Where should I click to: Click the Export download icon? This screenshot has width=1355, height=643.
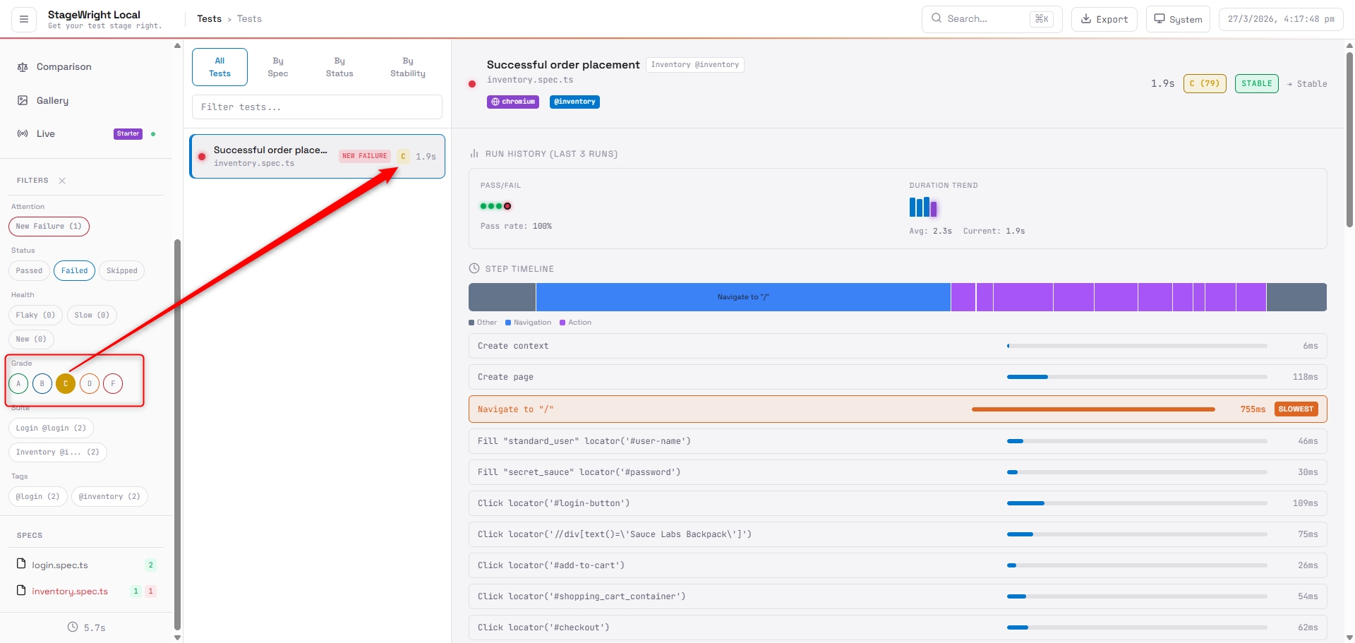[1087, 19]
